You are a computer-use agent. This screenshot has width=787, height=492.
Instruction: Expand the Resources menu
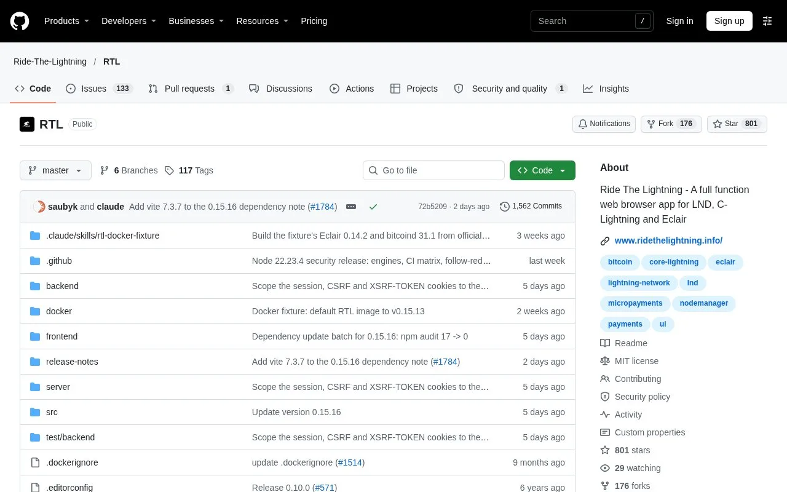263,21
